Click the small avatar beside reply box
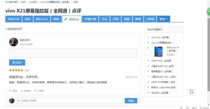 coord(12,101)
